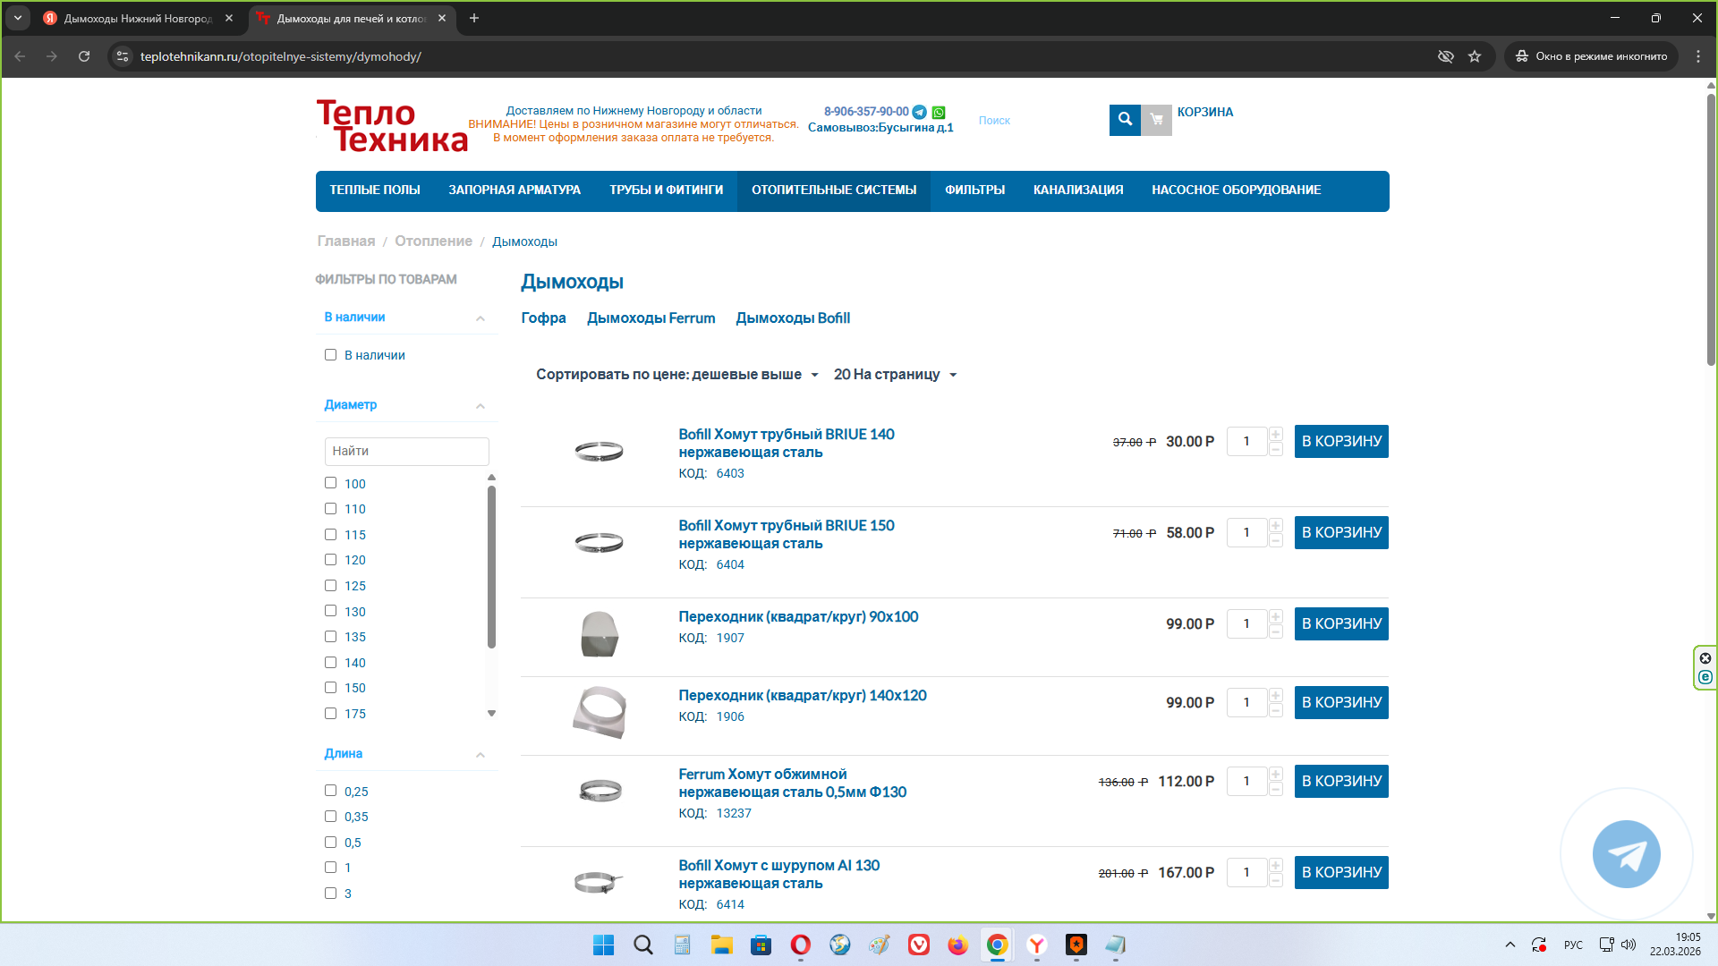Collapse the Диаметр filter section
The width and height of the screenshot is (1718, 966).
tap(480, 406)
